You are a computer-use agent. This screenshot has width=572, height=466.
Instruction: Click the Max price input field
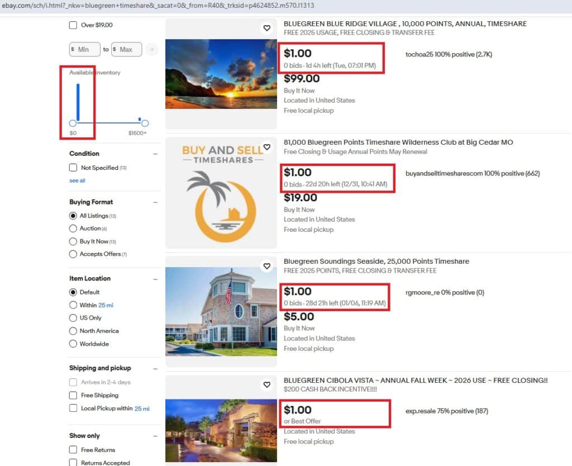pyautogui.click(x=126, y=49)
